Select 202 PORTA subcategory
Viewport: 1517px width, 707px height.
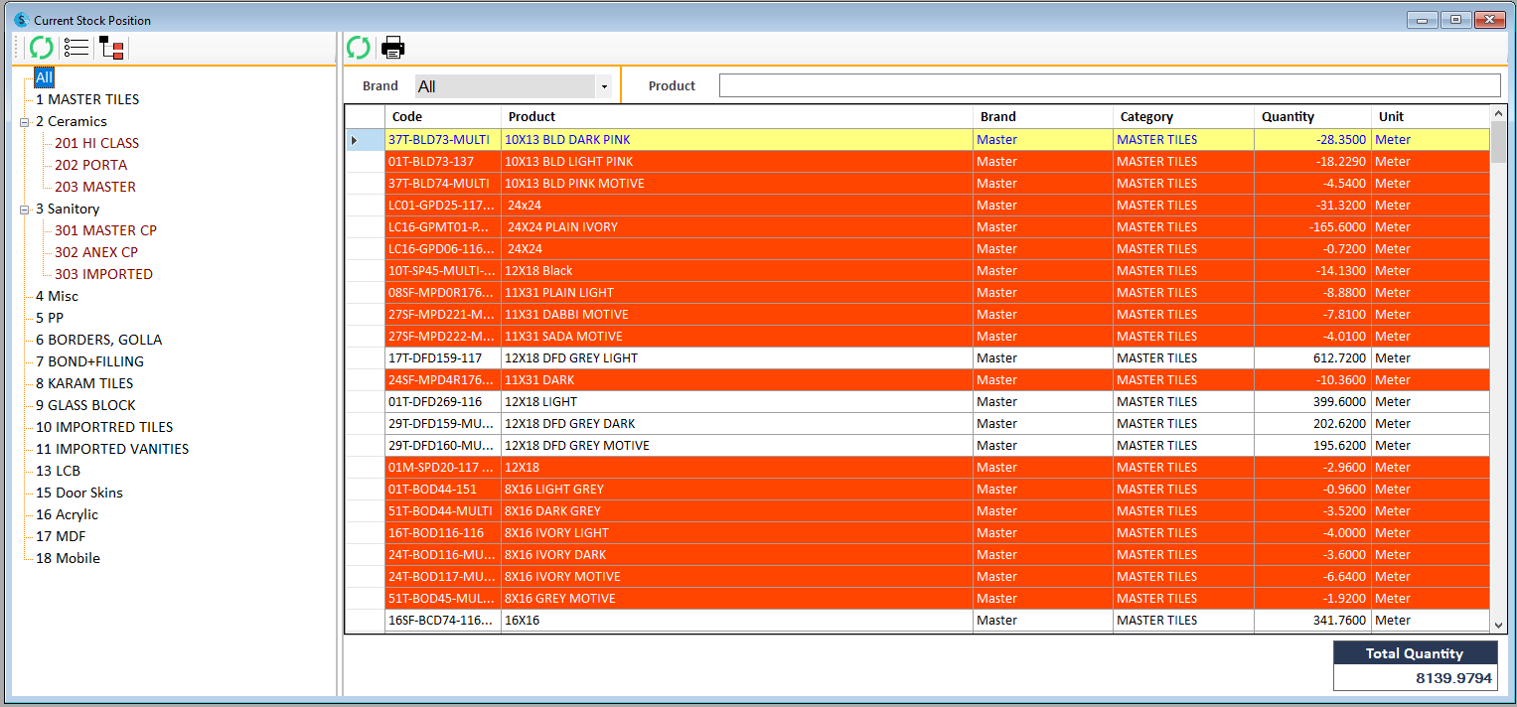(x=90, y=165)
